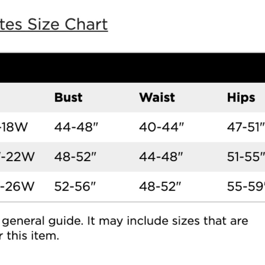The image size is (265, 265).
Task: Select the 55-59" hips cell
Action: pos(246,187)
